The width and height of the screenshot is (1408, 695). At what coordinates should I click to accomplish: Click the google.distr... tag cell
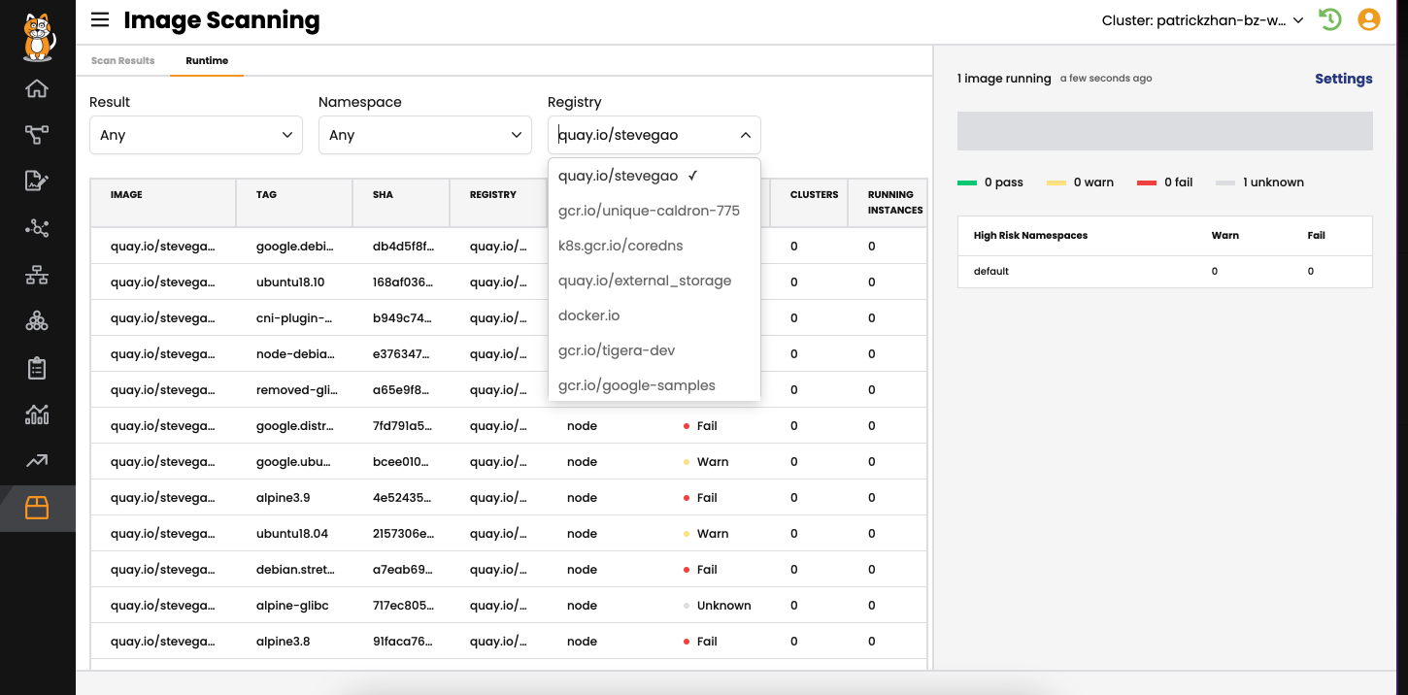296,426
